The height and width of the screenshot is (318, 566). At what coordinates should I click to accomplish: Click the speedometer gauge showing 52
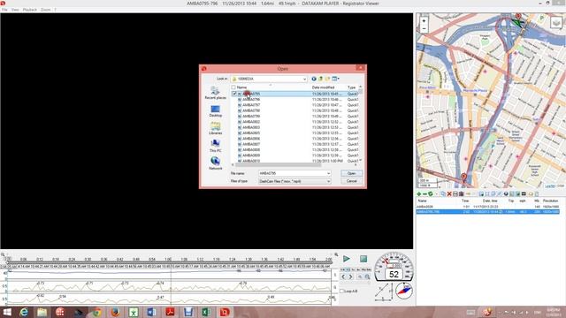pos(394,268)
